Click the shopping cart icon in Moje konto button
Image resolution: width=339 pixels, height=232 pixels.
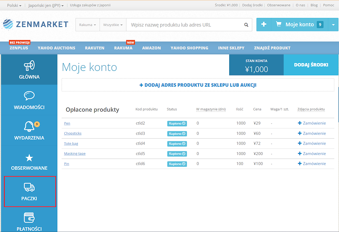pyautogui.click(x=278, y=24)
